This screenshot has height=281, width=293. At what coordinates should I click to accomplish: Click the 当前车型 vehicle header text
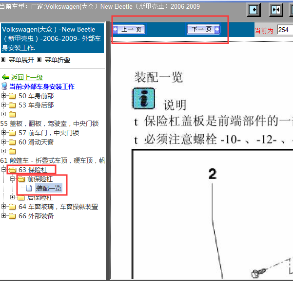click(x=100, y=6)
